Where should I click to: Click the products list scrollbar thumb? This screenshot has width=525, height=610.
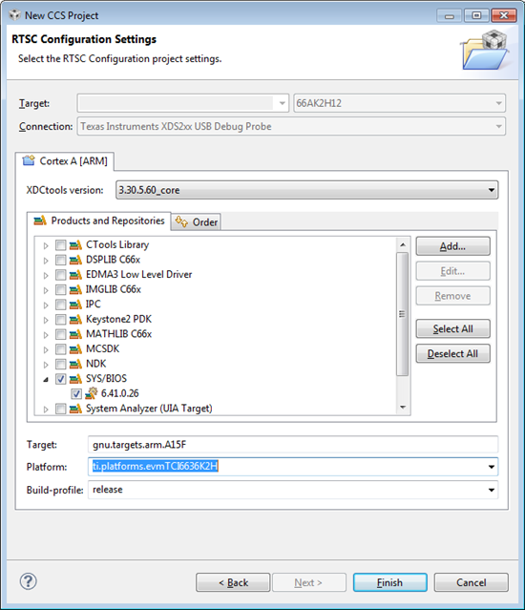(402, 314)
